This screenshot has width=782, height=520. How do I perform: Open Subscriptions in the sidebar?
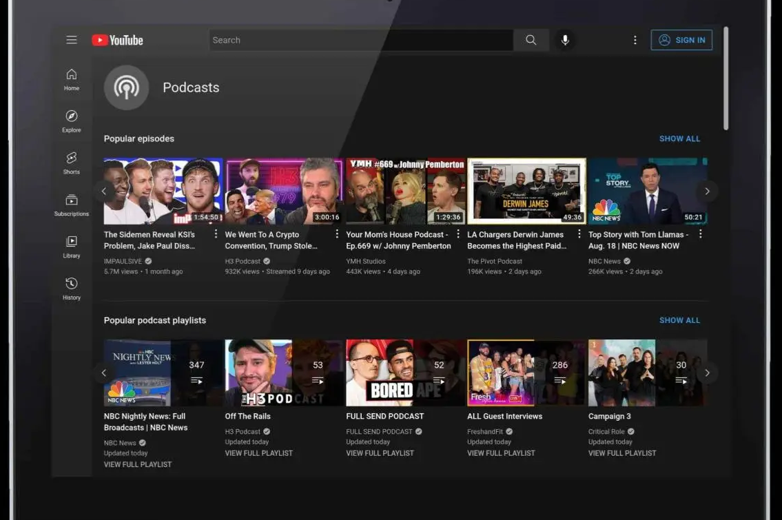tap(72, 205)
